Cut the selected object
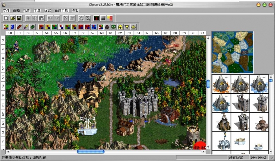The height and width of the screenshot is (161, 275). 28,18
